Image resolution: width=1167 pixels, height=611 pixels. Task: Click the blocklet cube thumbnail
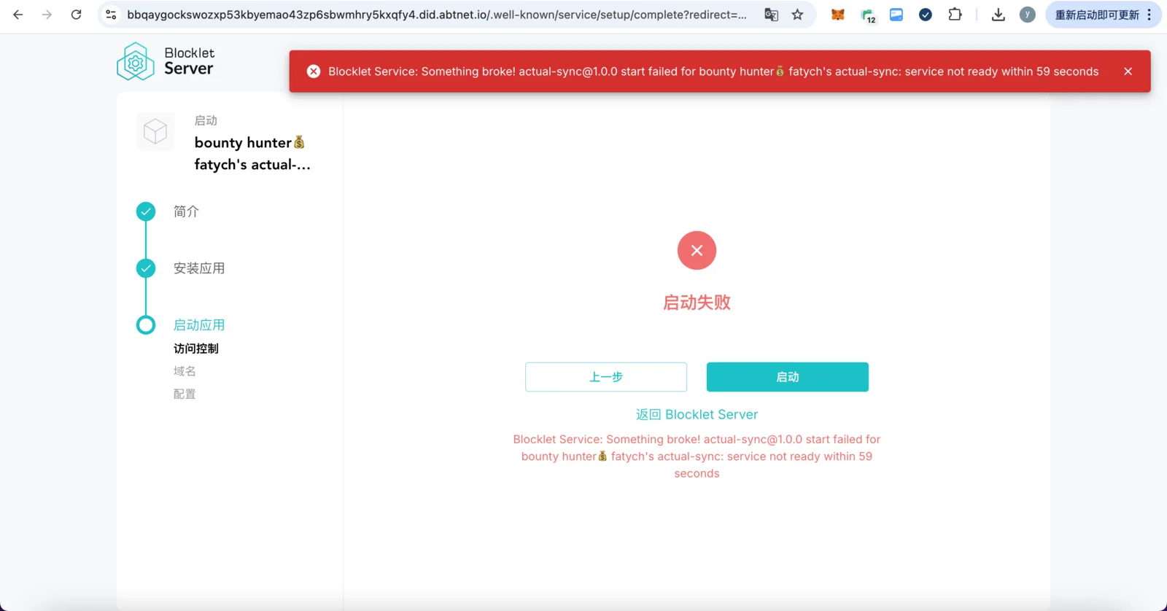(x=155, y=132)
